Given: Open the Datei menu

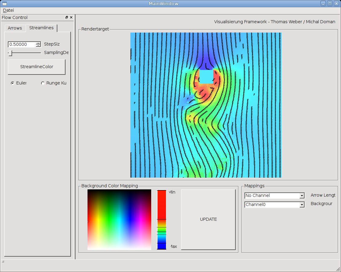Looking at the screenshot, I should point(8,10).
